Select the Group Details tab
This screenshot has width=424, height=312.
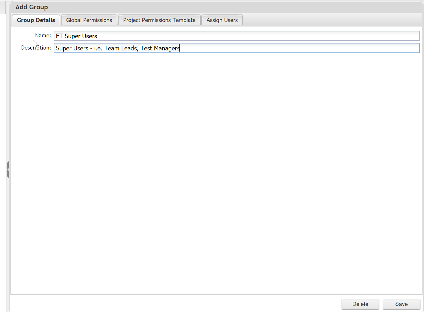36,20
